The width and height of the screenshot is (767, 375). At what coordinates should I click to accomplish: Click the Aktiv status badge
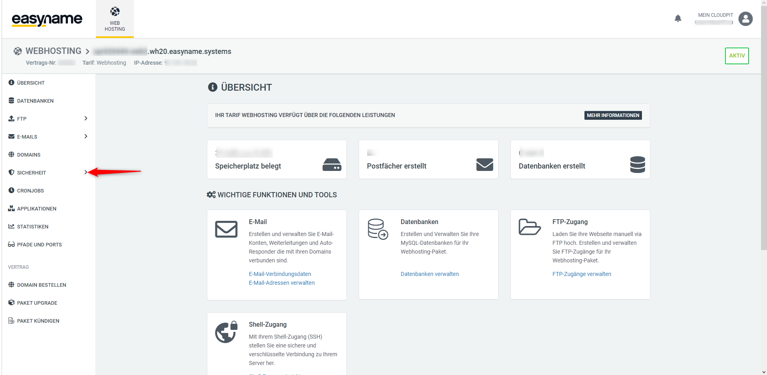click(737, 56)
